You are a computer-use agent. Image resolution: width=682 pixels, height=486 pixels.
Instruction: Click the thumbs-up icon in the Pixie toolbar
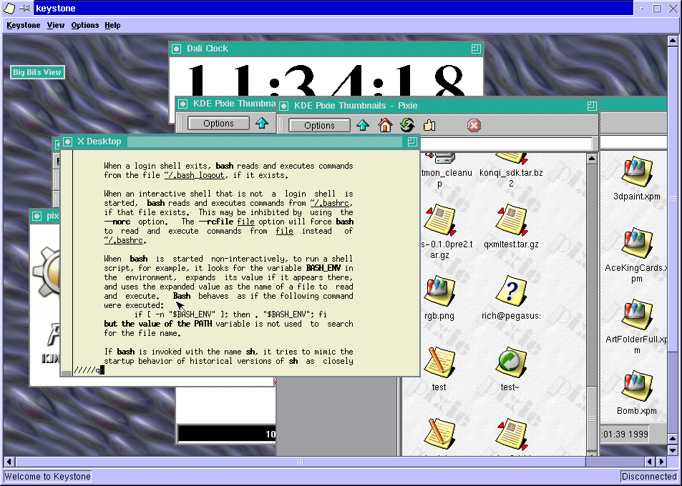(x=429, y=126)
